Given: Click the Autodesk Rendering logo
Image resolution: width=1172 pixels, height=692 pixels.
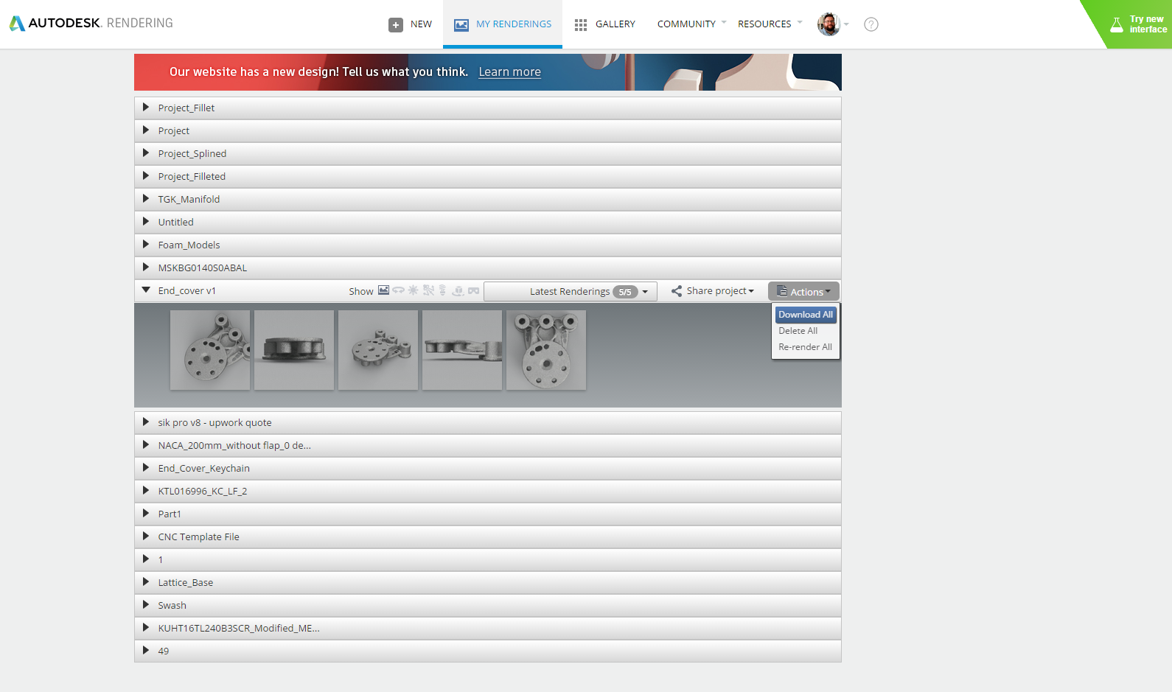Looking at the screenshot, I should coord(91,24).
